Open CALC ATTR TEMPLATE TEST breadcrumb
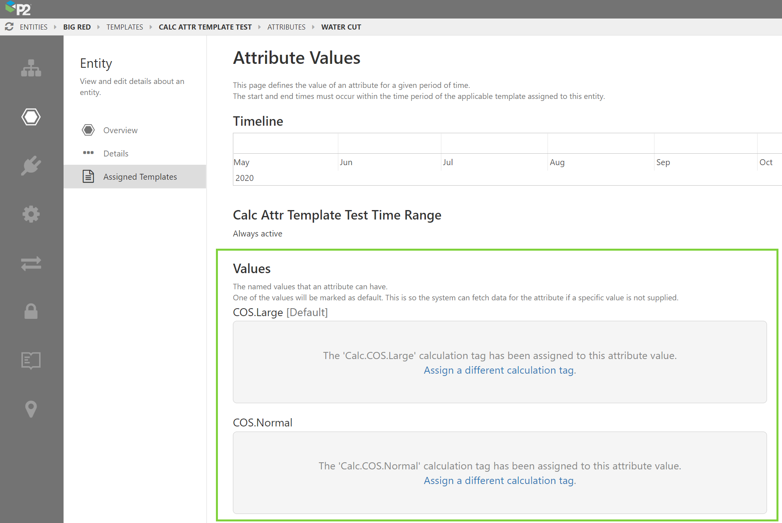Viewport: 782px width, 523px height. pyautogui.click(x=205, y=27)
